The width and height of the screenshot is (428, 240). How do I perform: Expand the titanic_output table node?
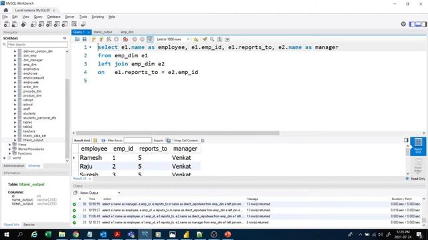point(15,140)
